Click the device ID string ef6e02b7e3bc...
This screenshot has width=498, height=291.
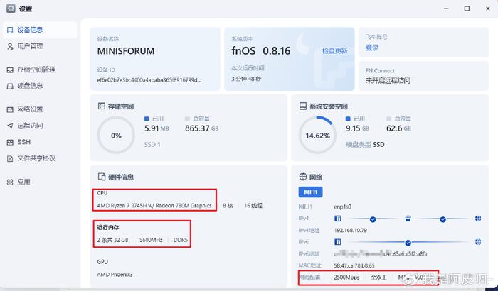click(x=149, y=80)
